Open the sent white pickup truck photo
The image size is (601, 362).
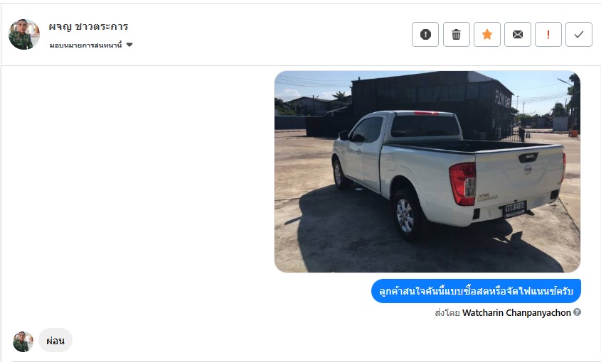coord(427,172)
